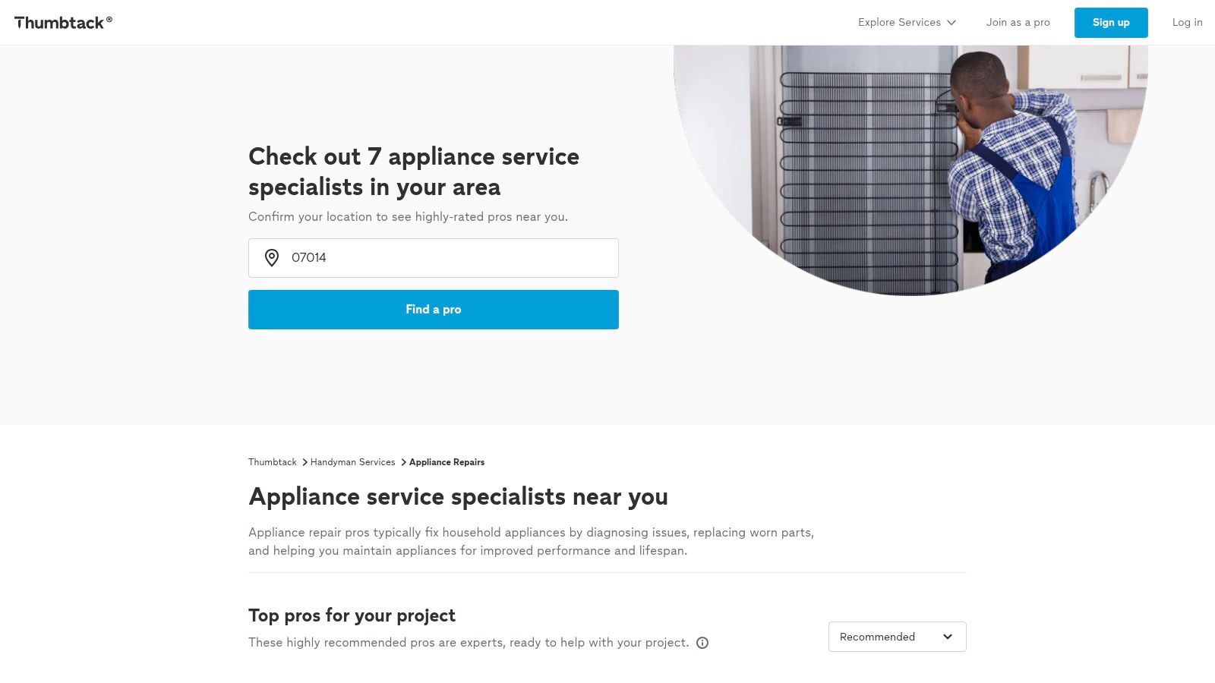Expand the Recommended dropdown using its arrow
1215x683 pixels.
[948, 637]
